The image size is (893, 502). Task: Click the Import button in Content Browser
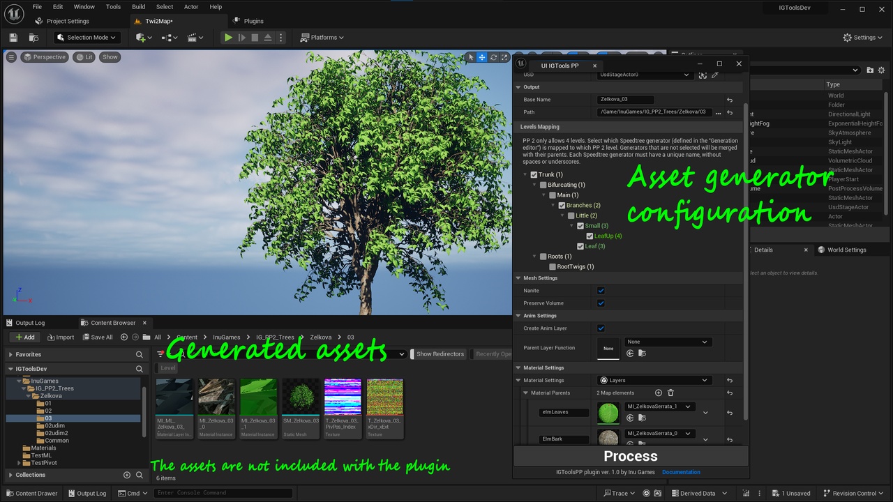tap(61, 337)
